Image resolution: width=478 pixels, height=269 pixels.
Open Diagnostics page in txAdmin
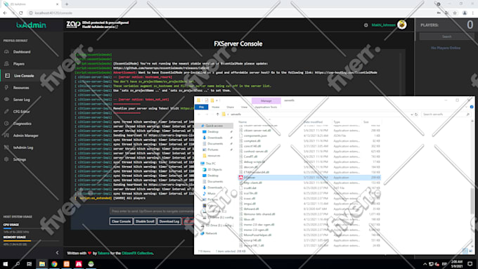22,124
